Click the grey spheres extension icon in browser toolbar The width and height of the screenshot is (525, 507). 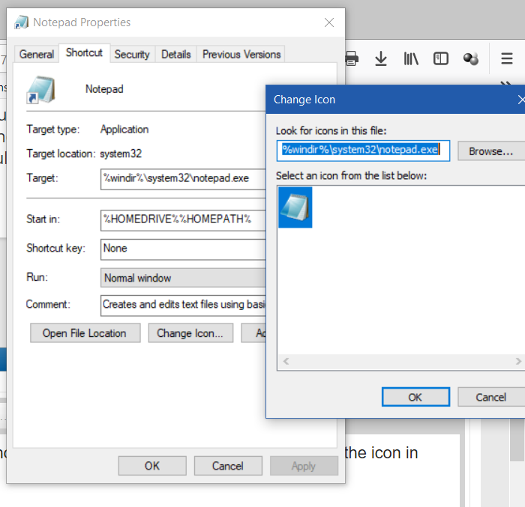click(x=471, y=59)
